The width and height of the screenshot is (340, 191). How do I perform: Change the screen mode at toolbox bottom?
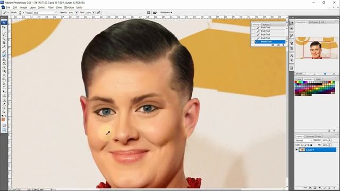point(4,129)
